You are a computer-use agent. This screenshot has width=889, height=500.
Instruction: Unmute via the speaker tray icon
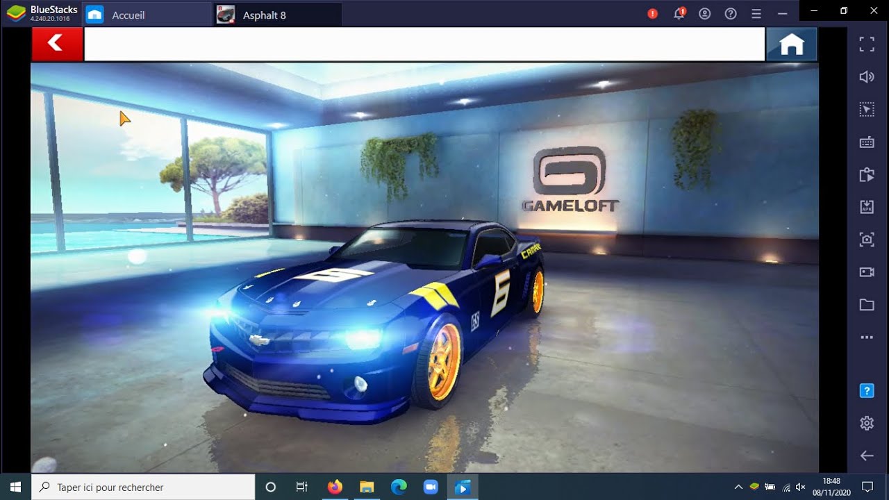point(801,487)
